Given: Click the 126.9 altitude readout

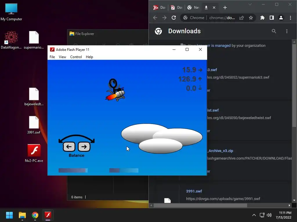Looking at the screenshot, I should click(187, 79).
